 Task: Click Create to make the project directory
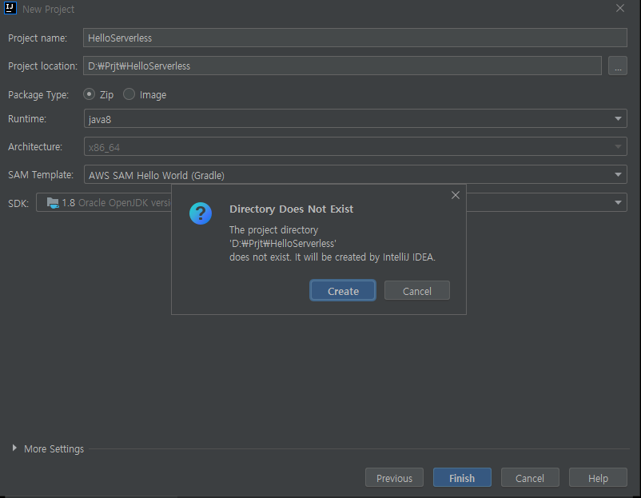[x=343, y=291]
